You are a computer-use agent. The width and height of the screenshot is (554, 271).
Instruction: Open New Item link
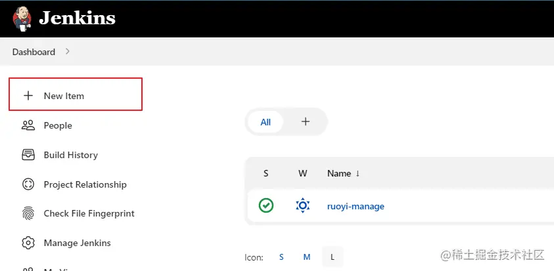point(64,96)
